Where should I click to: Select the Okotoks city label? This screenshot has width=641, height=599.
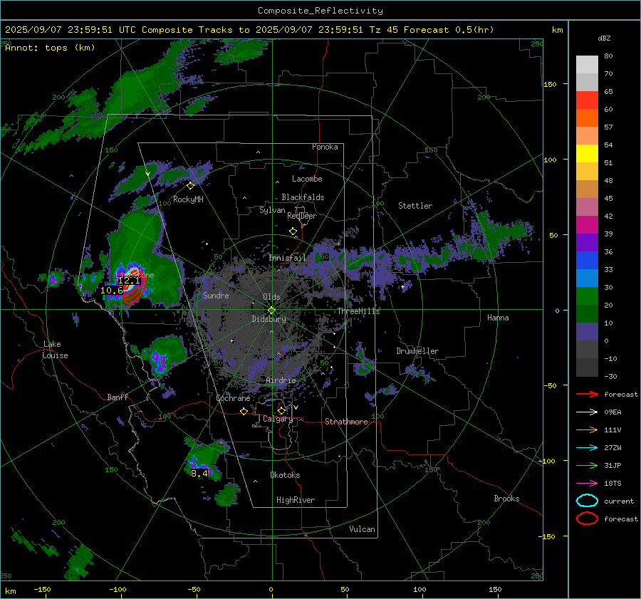point(285,475)
